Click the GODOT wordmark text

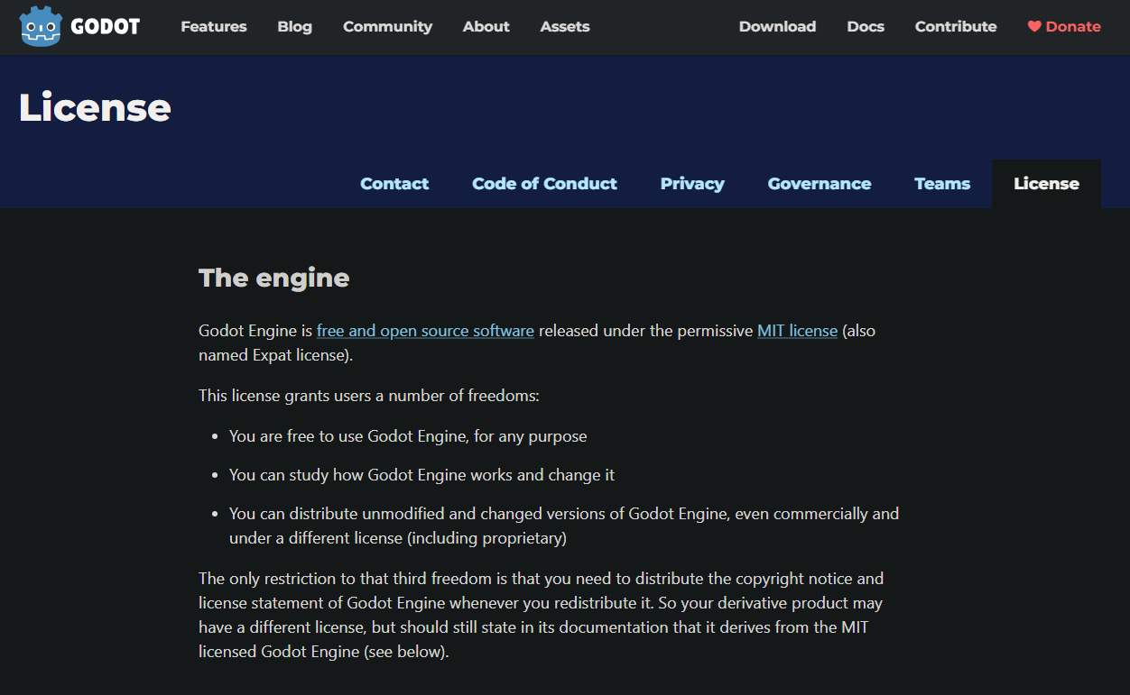pos(106,27)
